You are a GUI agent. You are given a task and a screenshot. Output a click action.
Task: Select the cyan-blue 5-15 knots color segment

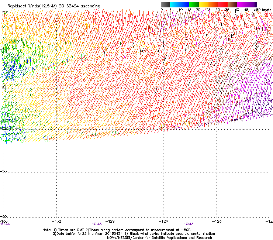click(180, 4)
